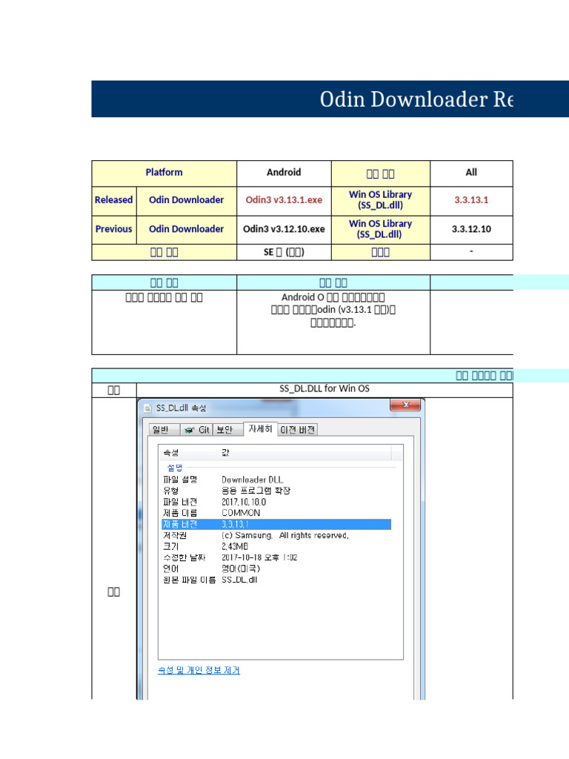Select the 자세히 tab
This screenshot has width=569, height=759.
(x=260, y=429)
